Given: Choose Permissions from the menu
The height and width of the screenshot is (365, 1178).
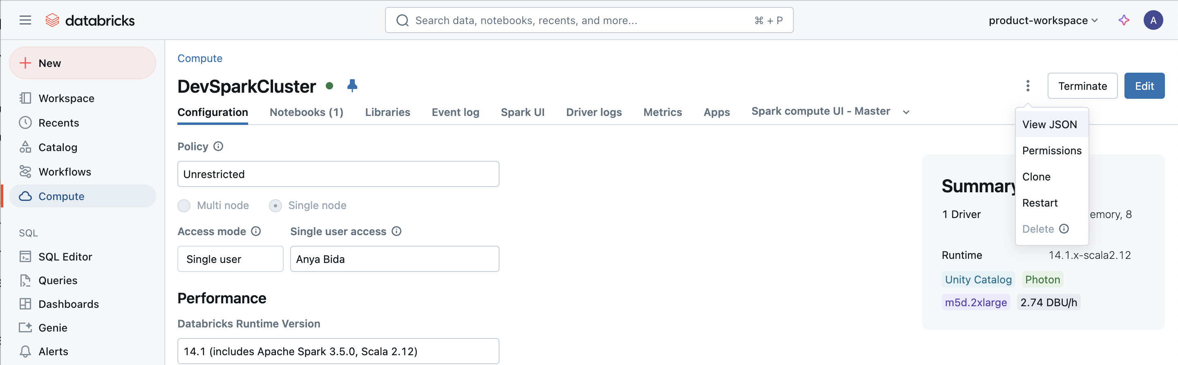Looking at the screenshot, I should coord(1052,150).
